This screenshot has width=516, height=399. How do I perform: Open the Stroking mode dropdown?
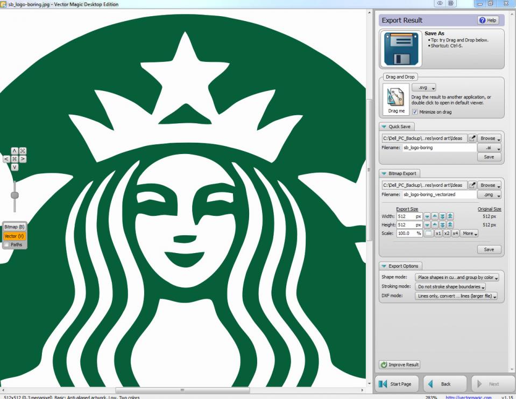click(450, 287)
